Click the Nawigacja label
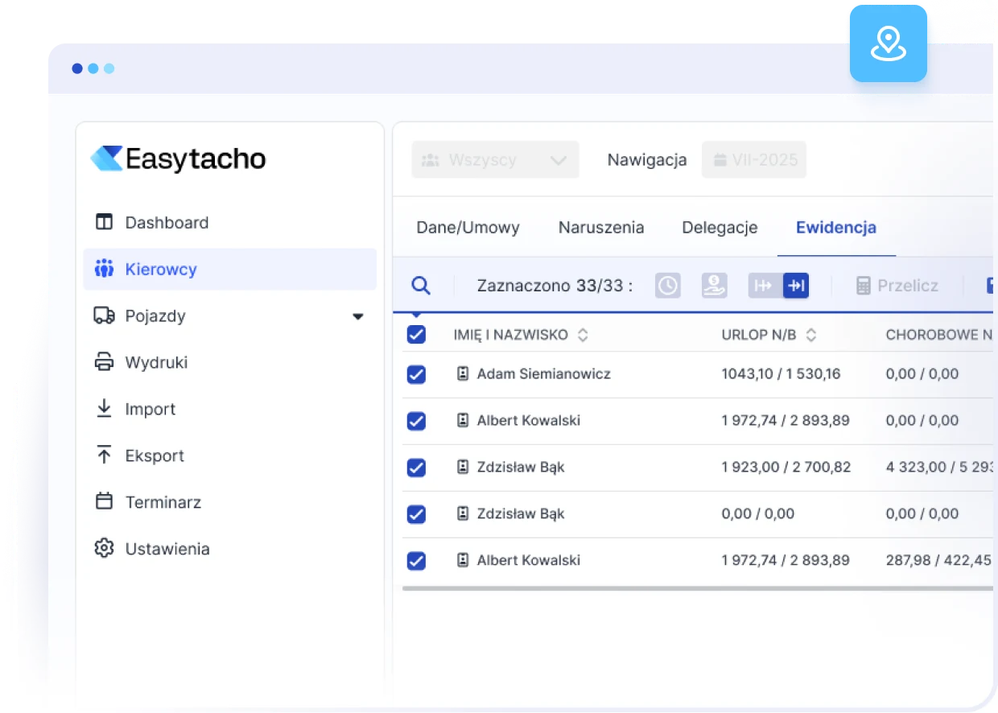The height and width of the screenshot is (713, 998). (647, 160)
